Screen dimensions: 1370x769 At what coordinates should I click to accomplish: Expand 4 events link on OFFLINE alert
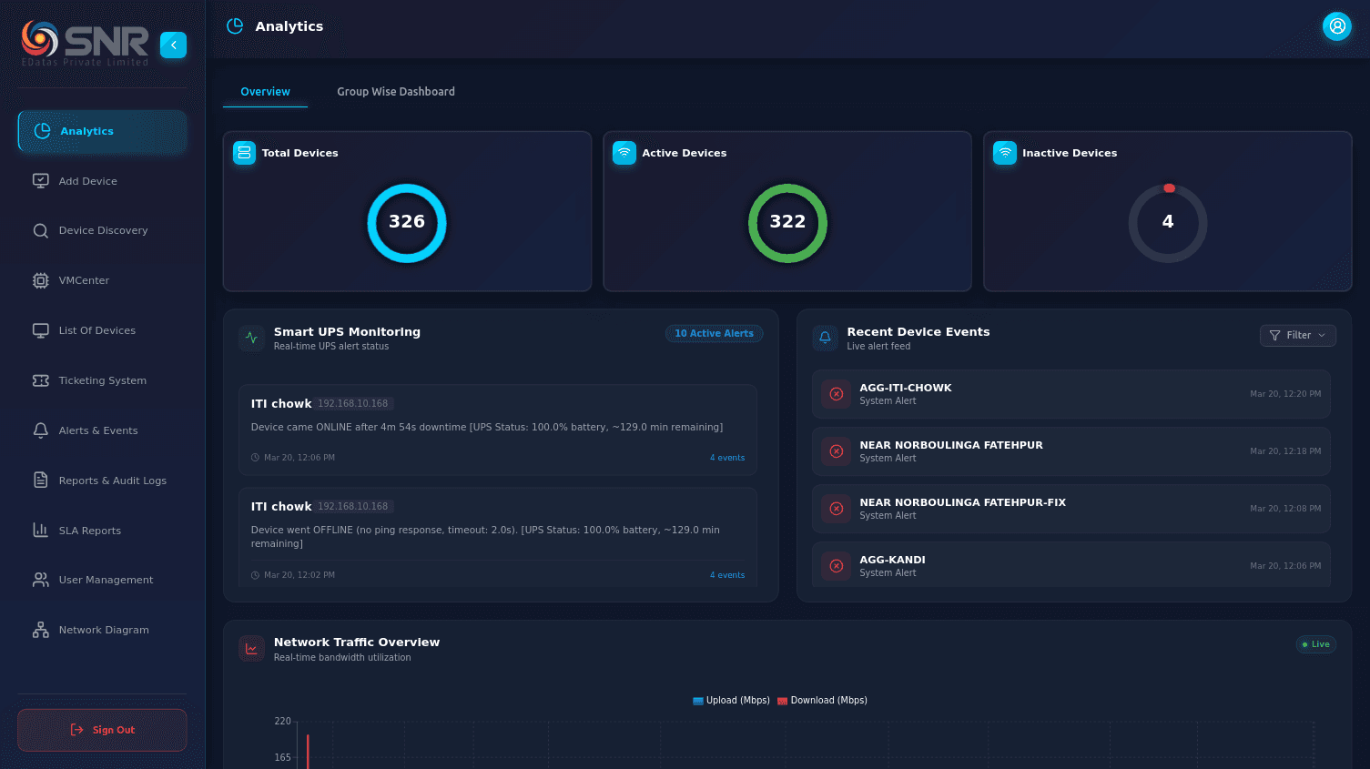click(726, 575)
